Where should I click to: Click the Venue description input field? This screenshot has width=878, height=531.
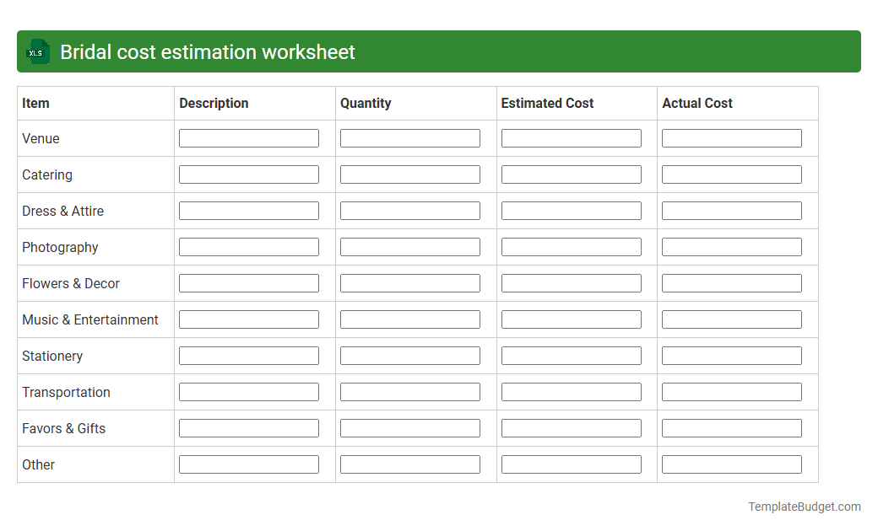tap(248, 137)
